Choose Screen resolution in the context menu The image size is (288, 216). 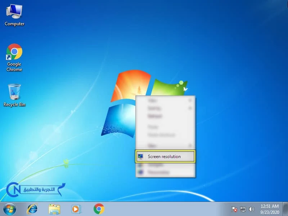click(x=165, y=157)
